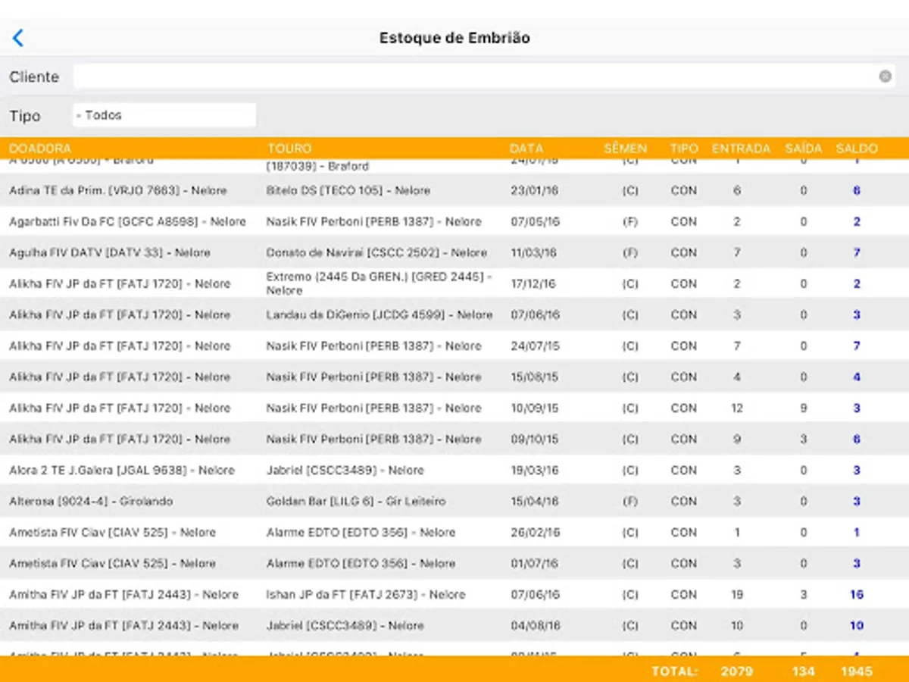This screenshot has width=909, height=682.
Task: Sort by DATA column header
Action: (526, 149)
